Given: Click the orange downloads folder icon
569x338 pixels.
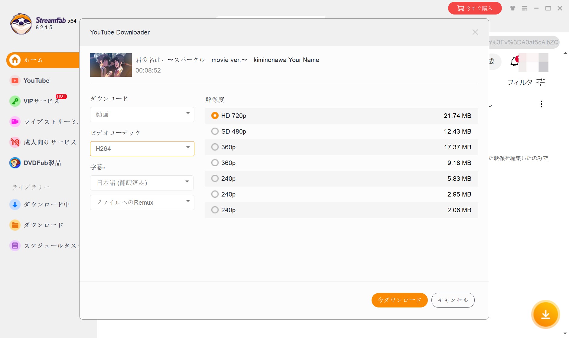Looking at the screenshot, I should (15, 225).
